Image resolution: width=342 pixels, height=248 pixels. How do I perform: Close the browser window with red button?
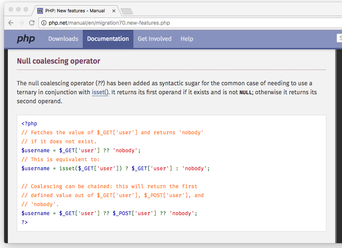click(x=10, y=9)
